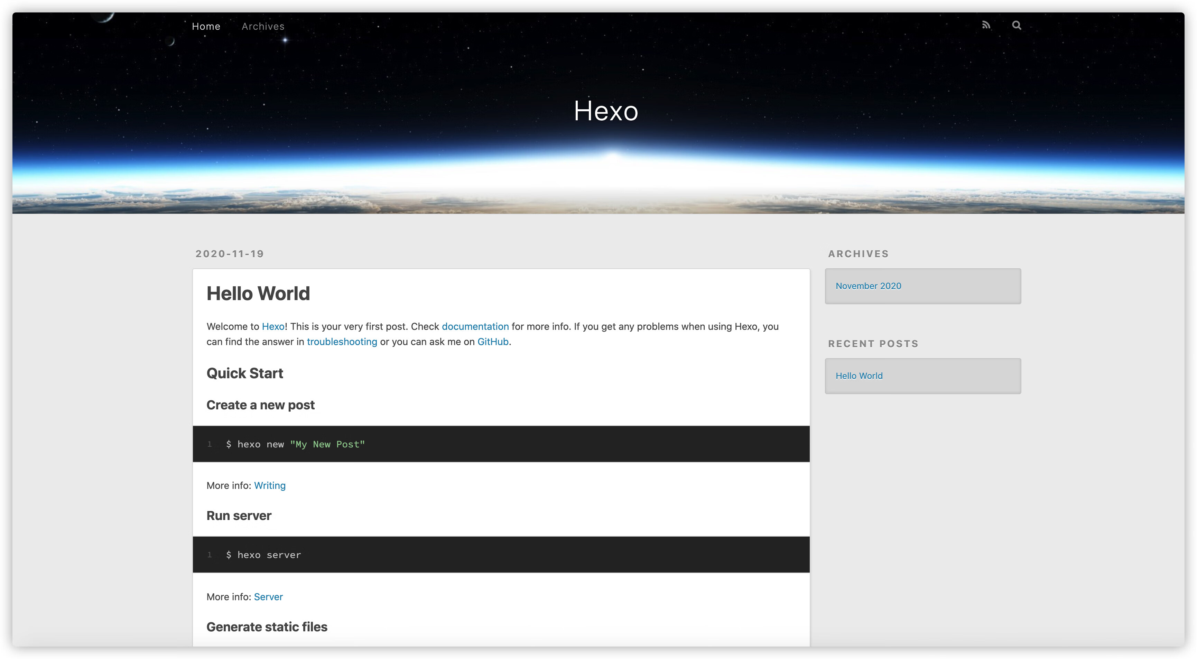The width and height of the screenshot is (1197, 659).
Task: Click the Quick Start heading
Action: coord(244,373)
